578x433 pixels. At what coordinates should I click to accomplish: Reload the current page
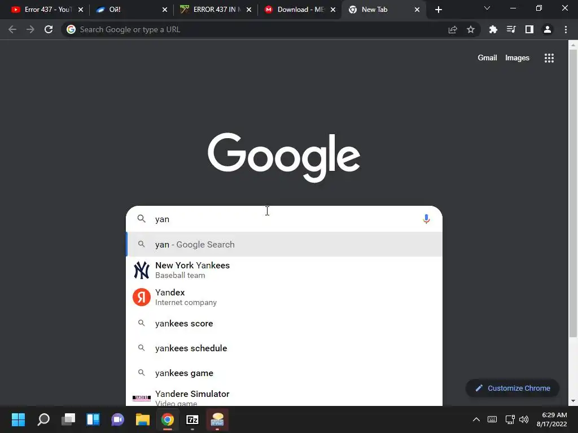[49, 29]
